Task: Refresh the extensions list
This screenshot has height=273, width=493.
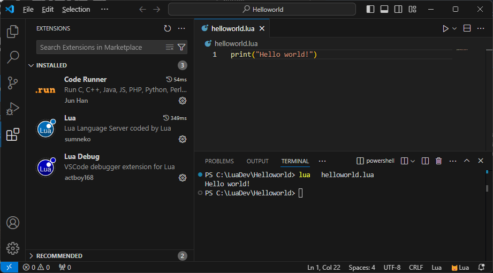Action: [167, 28]
